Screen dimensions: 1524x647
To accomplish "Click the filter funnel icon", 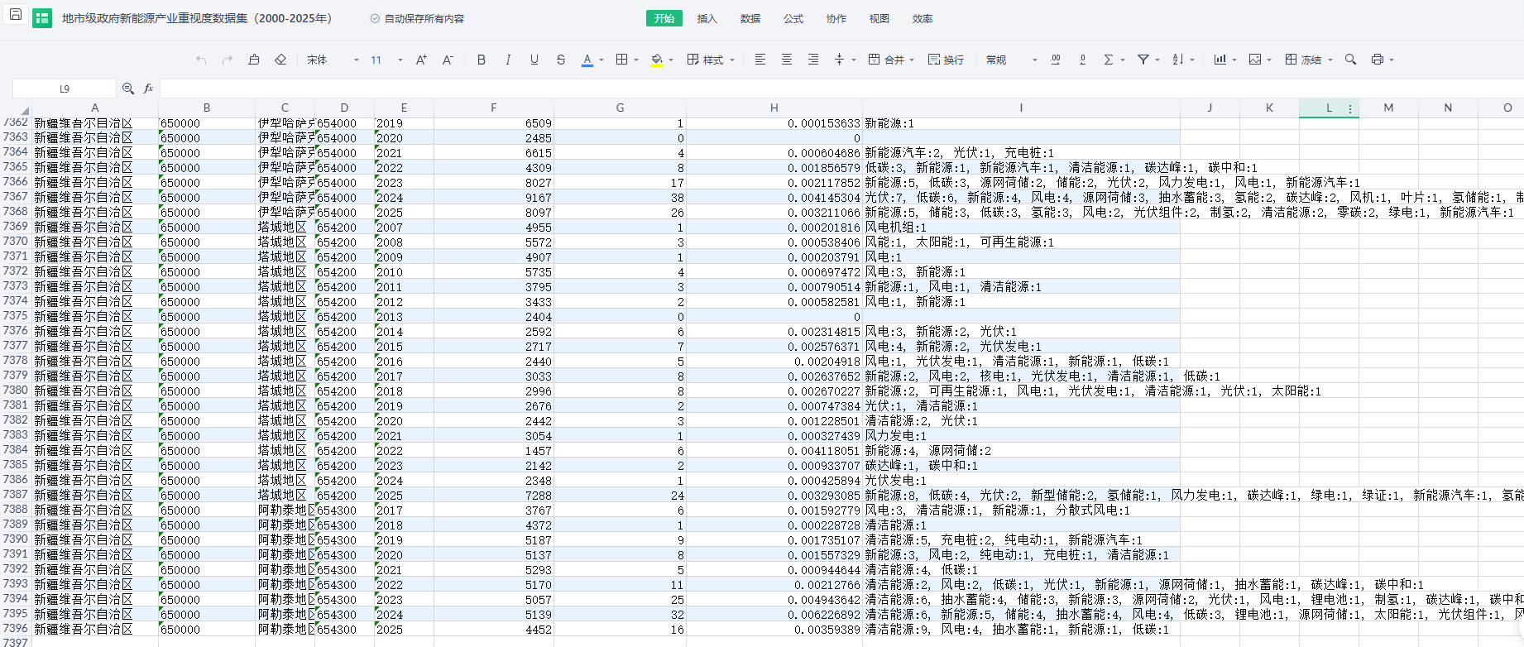I will pyautogui.click(x=1143, y=60).
